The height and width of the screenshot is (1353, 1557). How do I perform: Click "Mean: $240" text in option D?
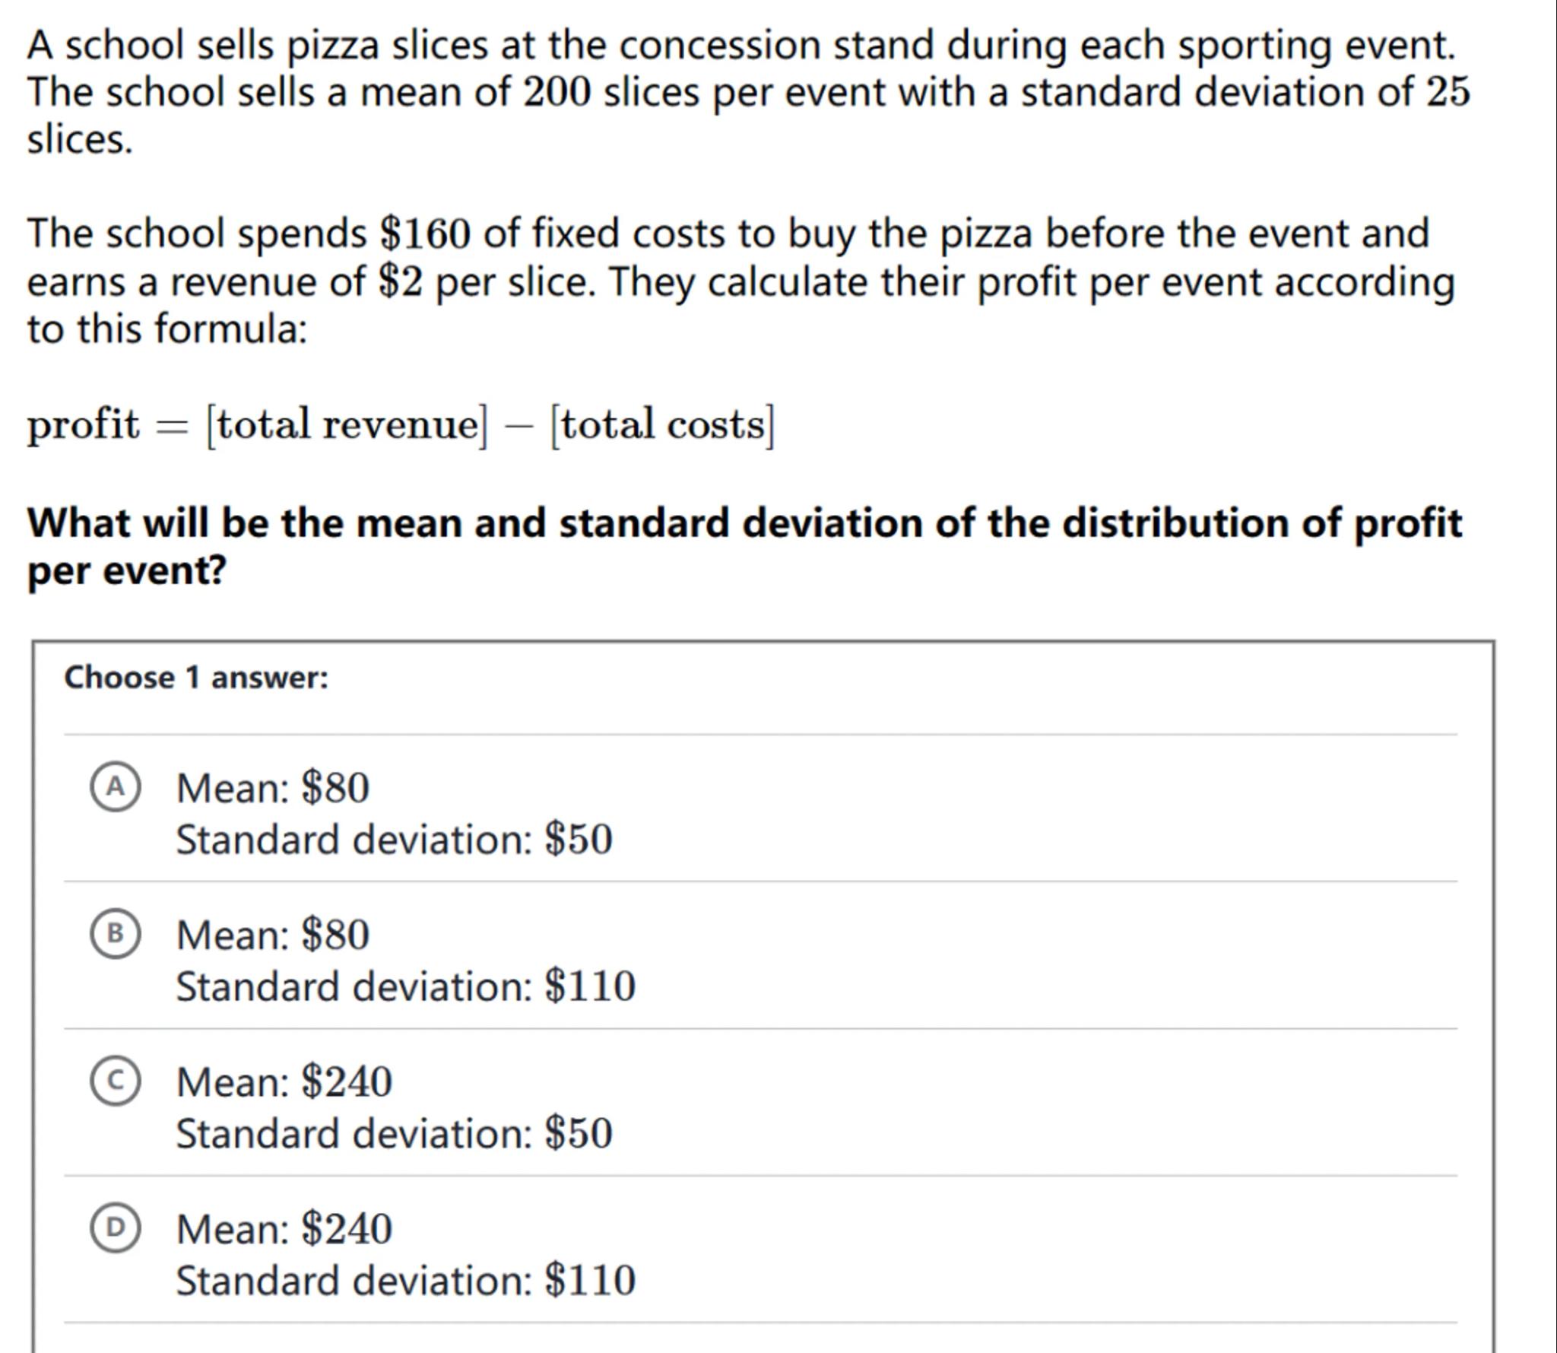point(284,1228)
